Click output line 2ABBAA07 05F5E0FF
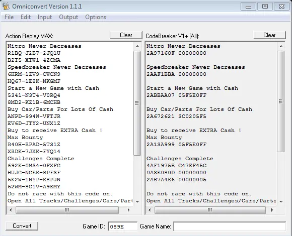The height and width of the screenshot is (236, 292). click(x=176, y=95)
